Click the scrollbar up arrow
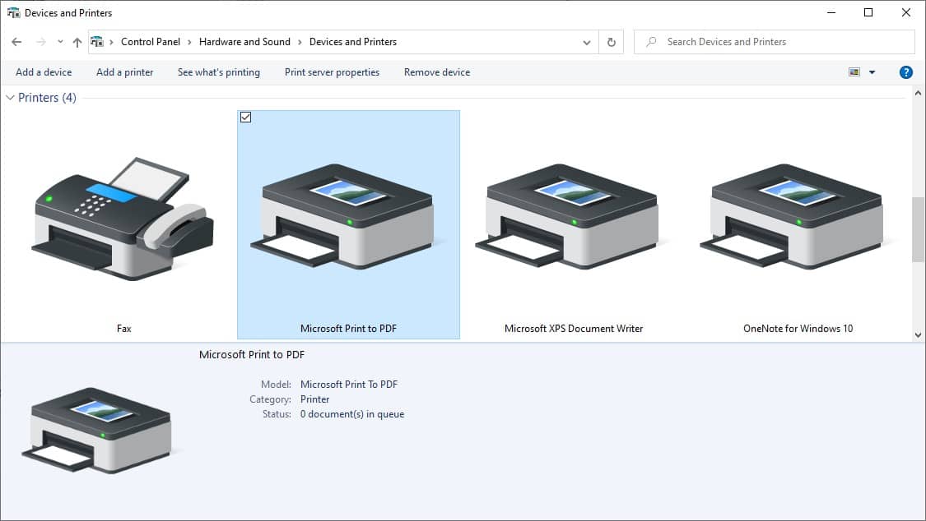Image resolution: width=926 pixels, height=521 pixels. [918, 93]
